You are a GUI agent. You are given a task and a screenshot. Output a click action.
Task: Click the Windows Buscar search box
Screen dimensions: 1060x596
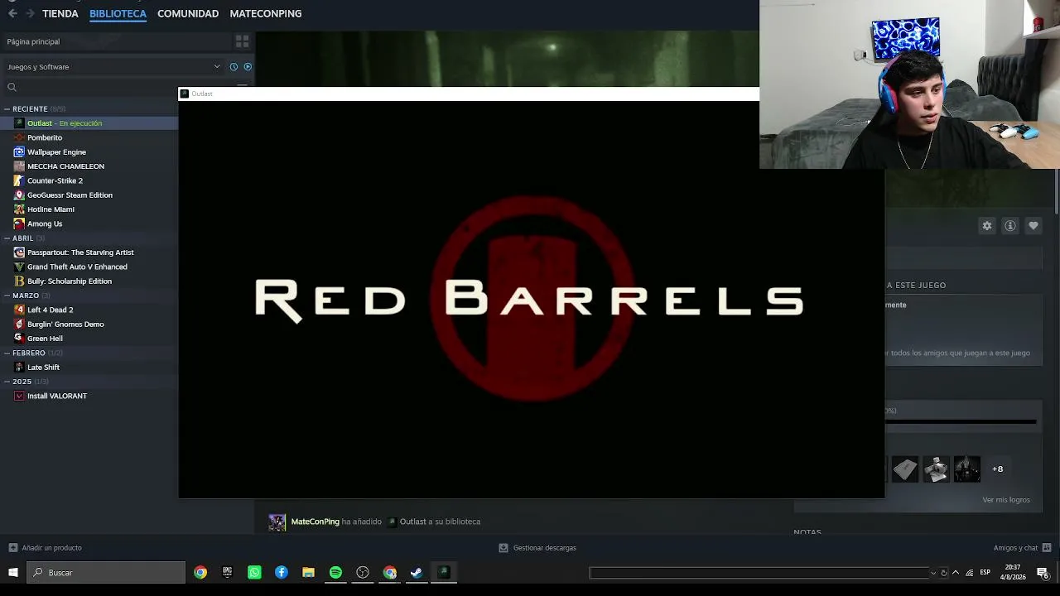106,572
